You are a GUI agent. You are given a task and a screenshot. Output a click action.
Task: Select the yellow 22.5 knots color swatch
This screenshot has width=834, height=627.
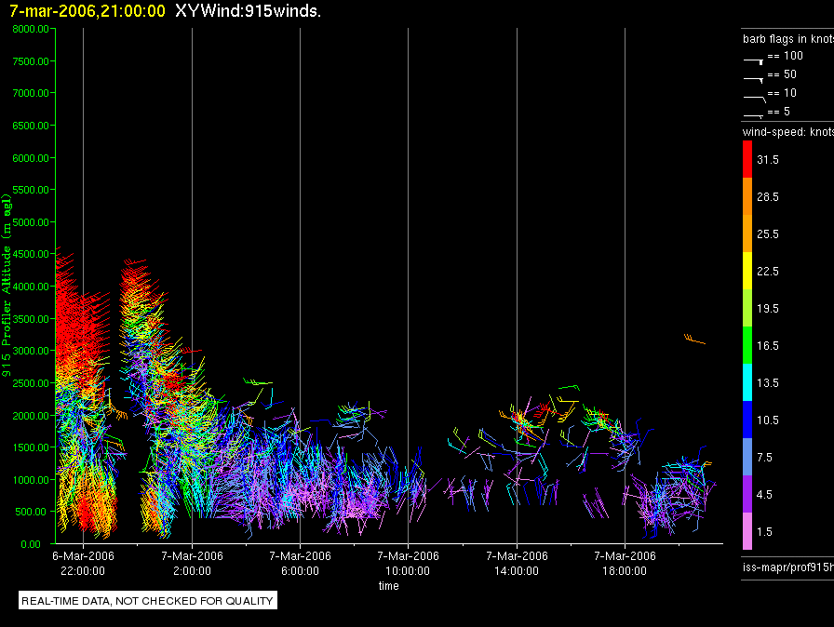click(x=747, y=271)
